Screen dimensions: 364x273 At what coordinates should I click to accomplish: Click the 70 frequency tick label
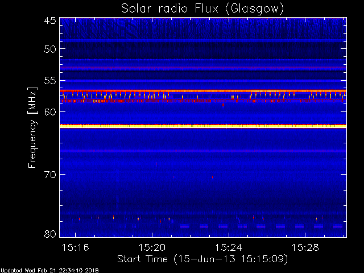50,175
